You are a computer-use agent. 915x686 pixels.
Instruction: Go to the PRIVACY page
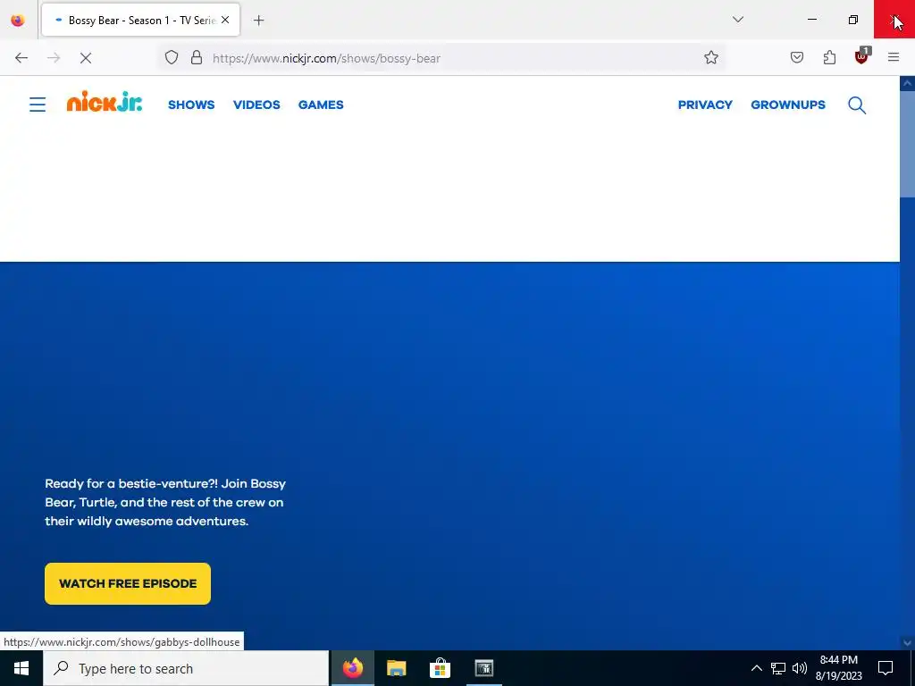[x=705, y=105]
